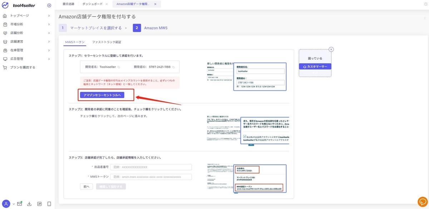Click the 出品者番号 input field
Image resolution: width=429 pixels, height=209 pixels.
coord(151,167)
